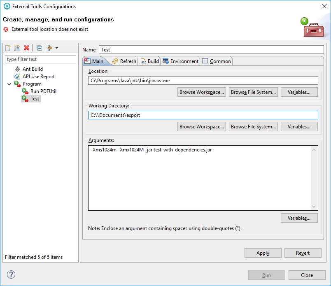
Task: Click the New launch configuration icon
Action: [x=8, y=48]
